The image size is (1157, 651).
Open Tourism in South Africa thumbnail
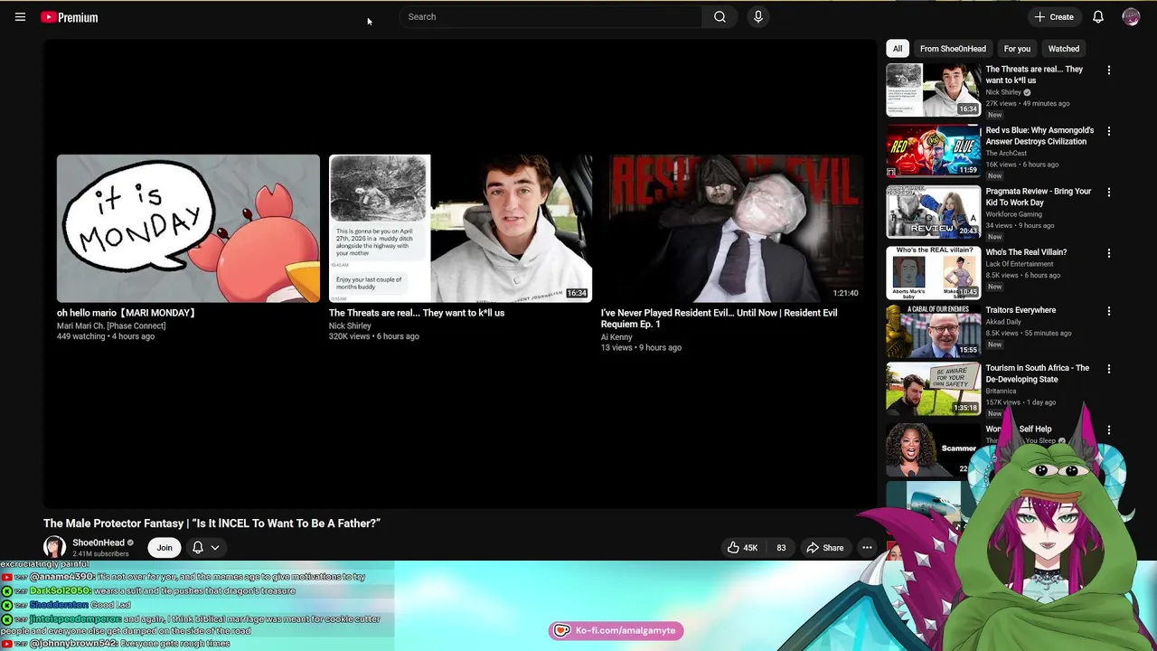pos(933,389)
